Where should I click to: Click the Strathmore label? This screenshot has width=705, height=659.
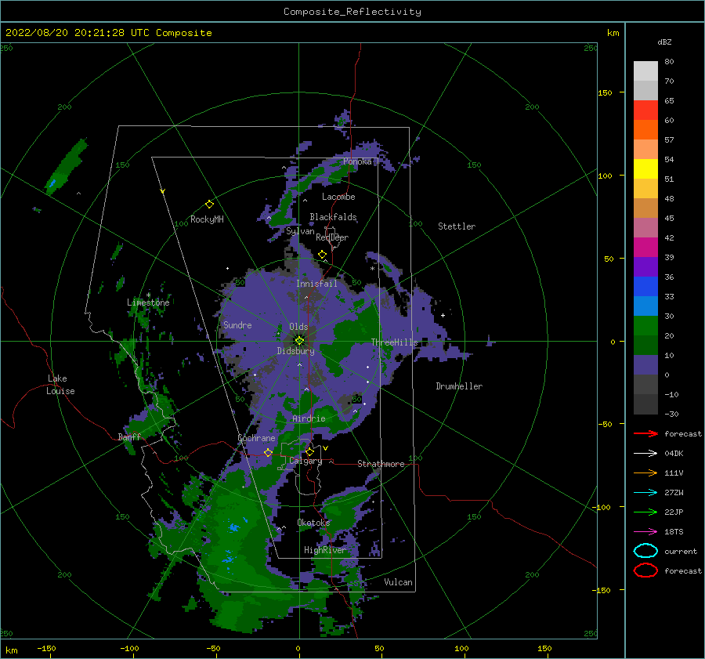pos(381,464)
